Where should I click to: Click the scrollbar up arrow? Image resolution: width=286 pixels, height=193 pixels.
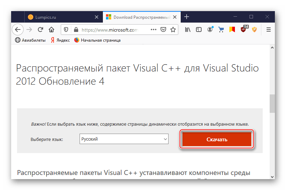click(272, 48)
